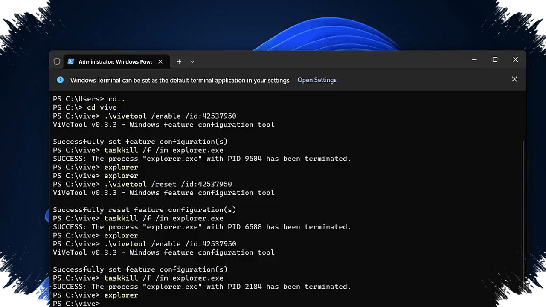Expand the new tab profile dropdown
The width and height of the screenshot is (546, 307).
192,61
